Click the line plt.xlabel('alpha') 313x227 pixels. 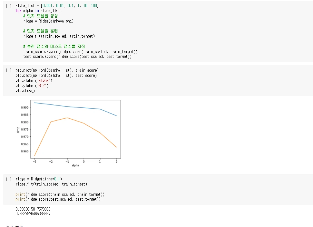(x=34, y=81)
